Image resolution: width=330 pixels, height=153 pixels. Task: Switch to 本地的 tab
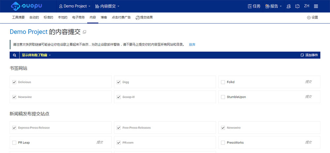[63, 18]
